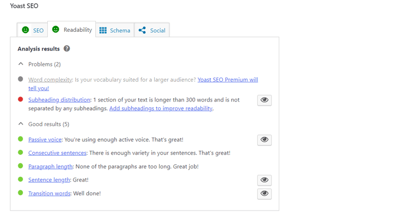Open the Yoast SEO Premium link
417x215 pixels.
pos(143,84)
